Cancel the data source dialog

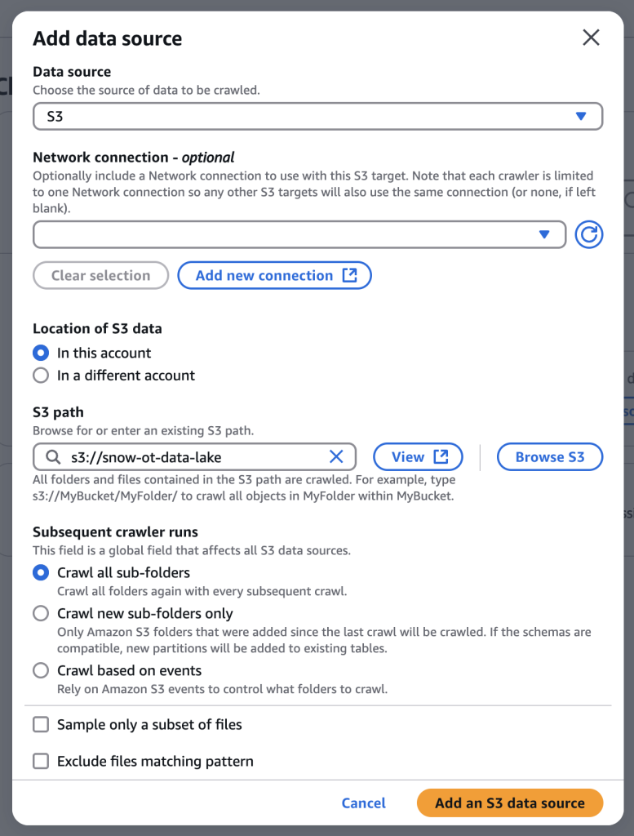point(363,803)
